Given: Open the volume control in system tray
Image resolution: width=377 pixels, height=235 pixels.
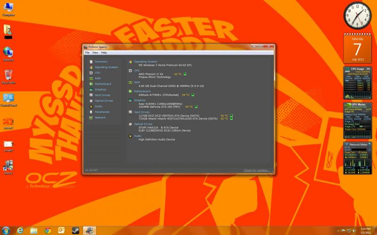Looking at the screenshot, I should coord(354,231).
